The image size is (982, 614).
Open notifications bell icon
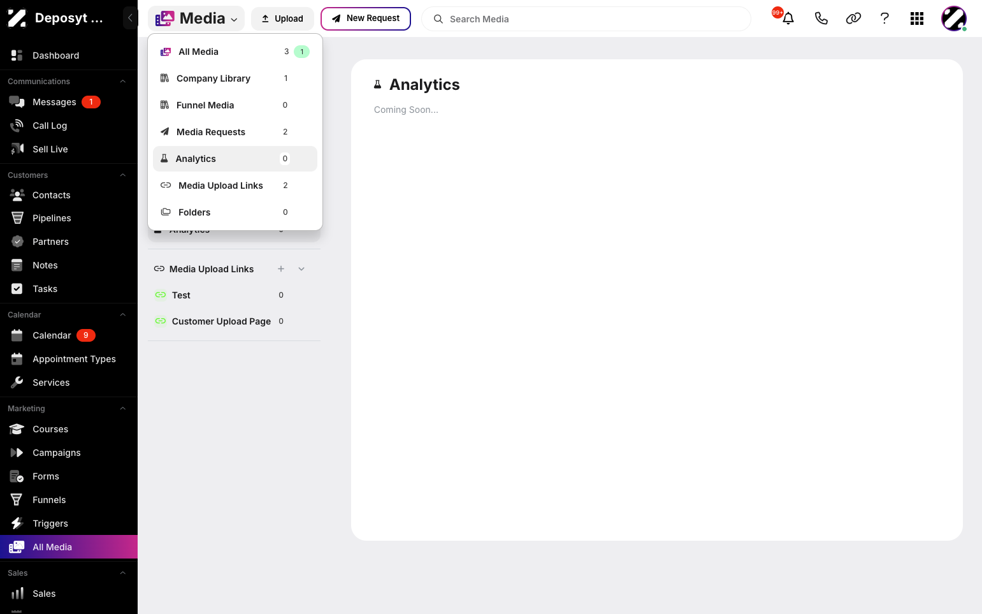(788, 18)
